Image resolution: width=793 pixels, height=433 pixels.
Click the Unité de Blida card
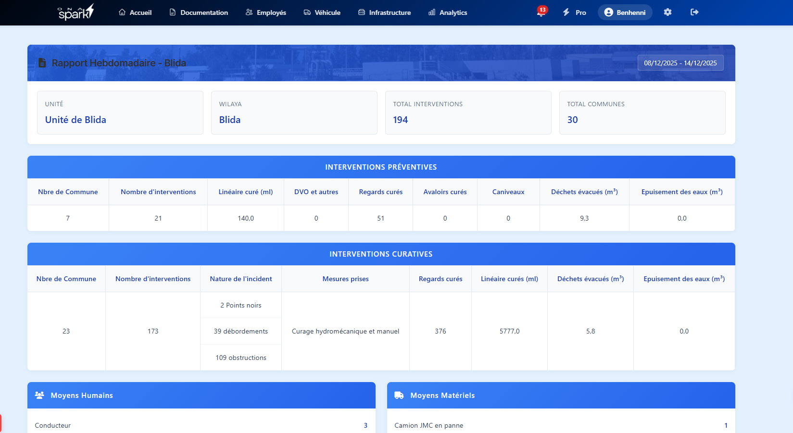click(120, 113)
